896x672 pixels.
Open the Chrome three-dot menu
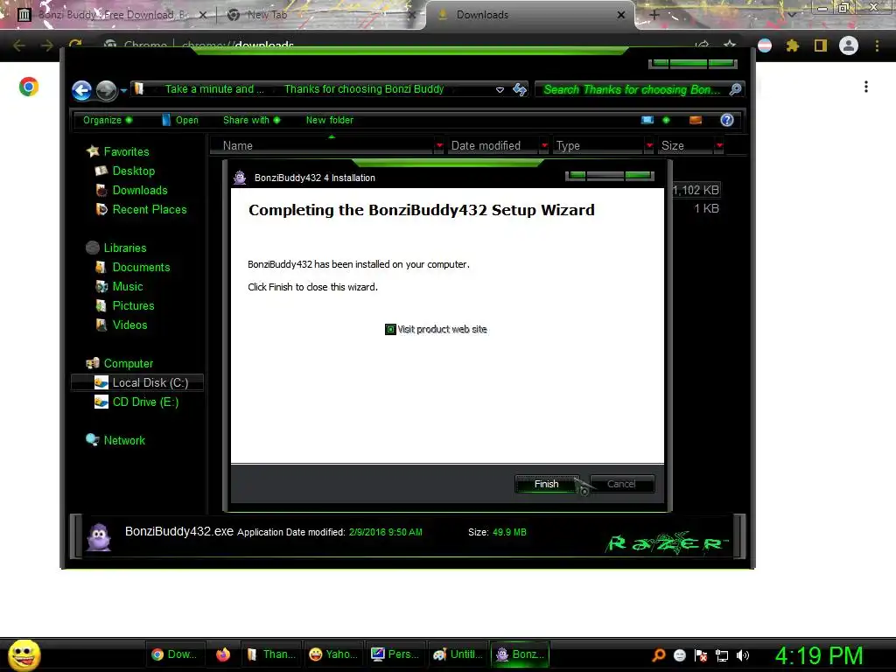point(877,45)
